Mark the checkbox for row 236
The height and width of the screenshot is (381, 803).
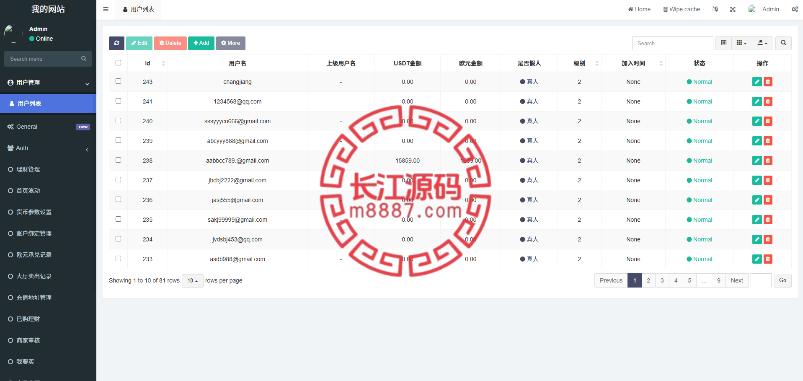[x=118, y=200]
